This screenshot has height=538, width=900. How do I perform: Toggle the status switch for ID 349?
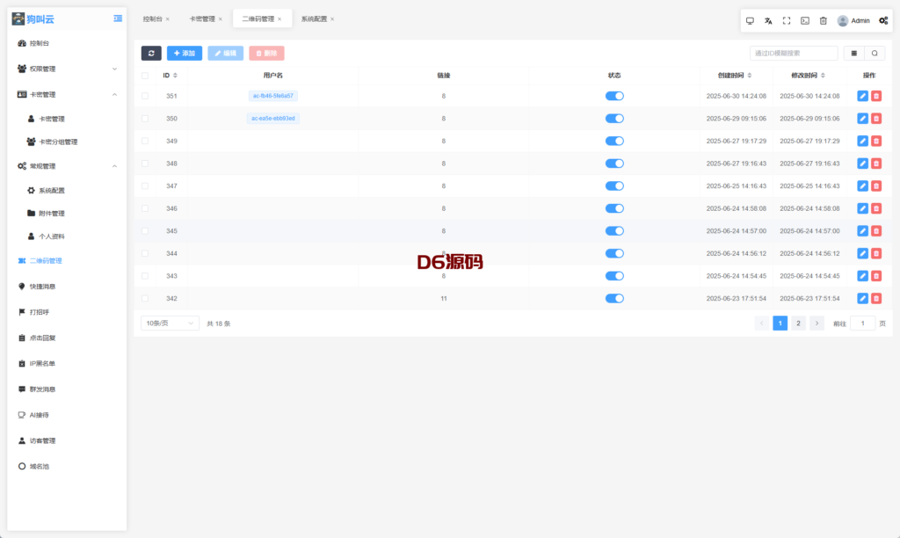[x=614, y=141]
